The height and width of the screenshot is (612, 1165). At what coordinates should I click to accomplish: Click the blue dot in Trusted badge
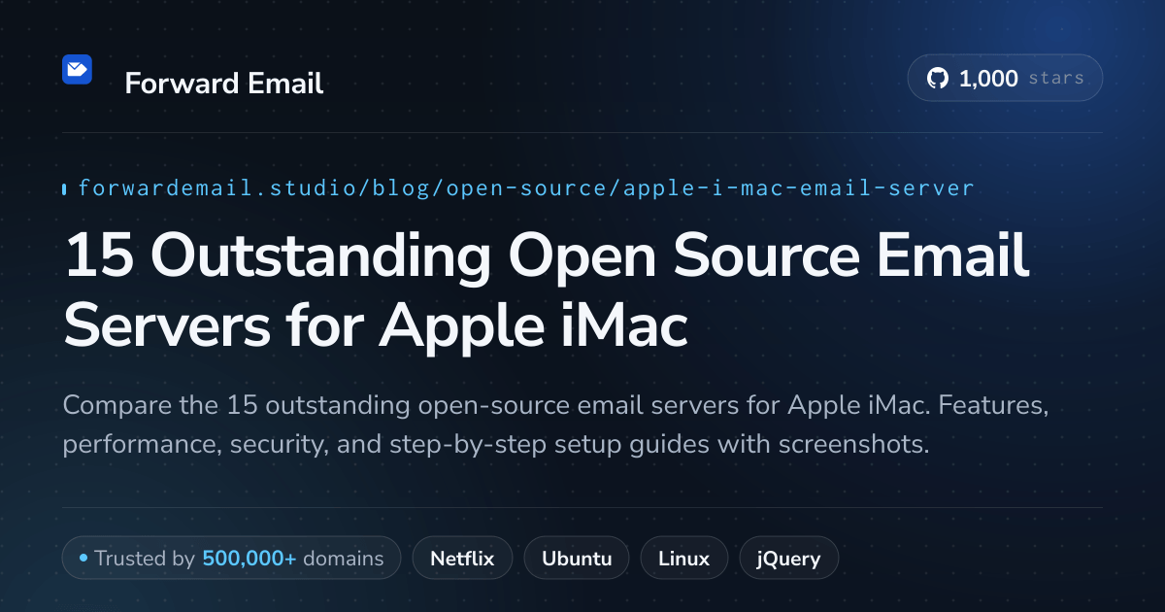[x=83, y=559]
